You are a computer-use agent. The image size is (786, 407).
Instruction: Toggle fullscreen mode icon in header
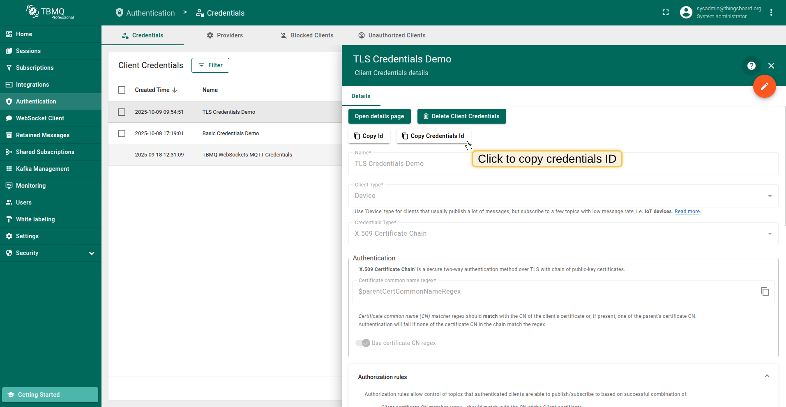(666, 13)
